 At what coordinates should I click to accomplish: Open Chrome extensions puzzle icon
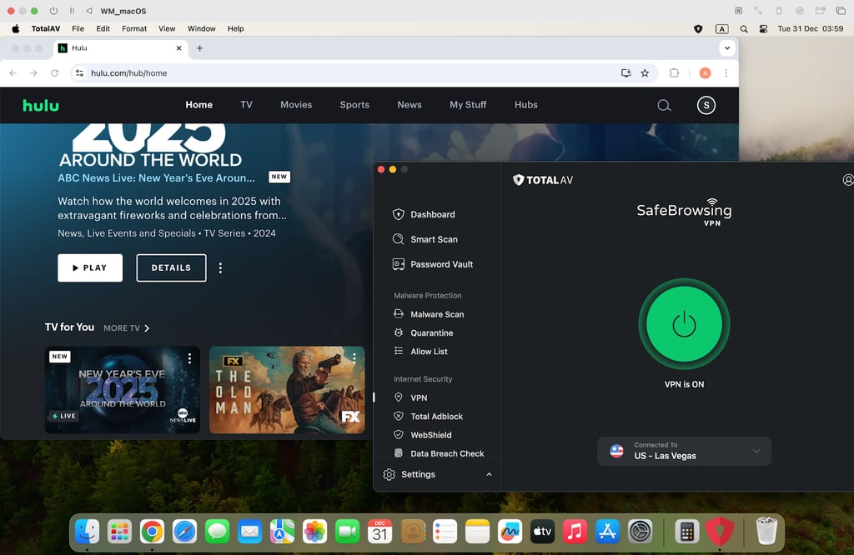674,72
